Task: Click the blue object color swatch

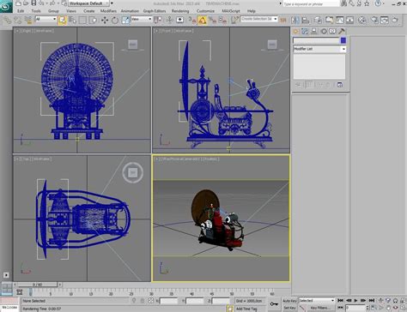Action: 343,40
